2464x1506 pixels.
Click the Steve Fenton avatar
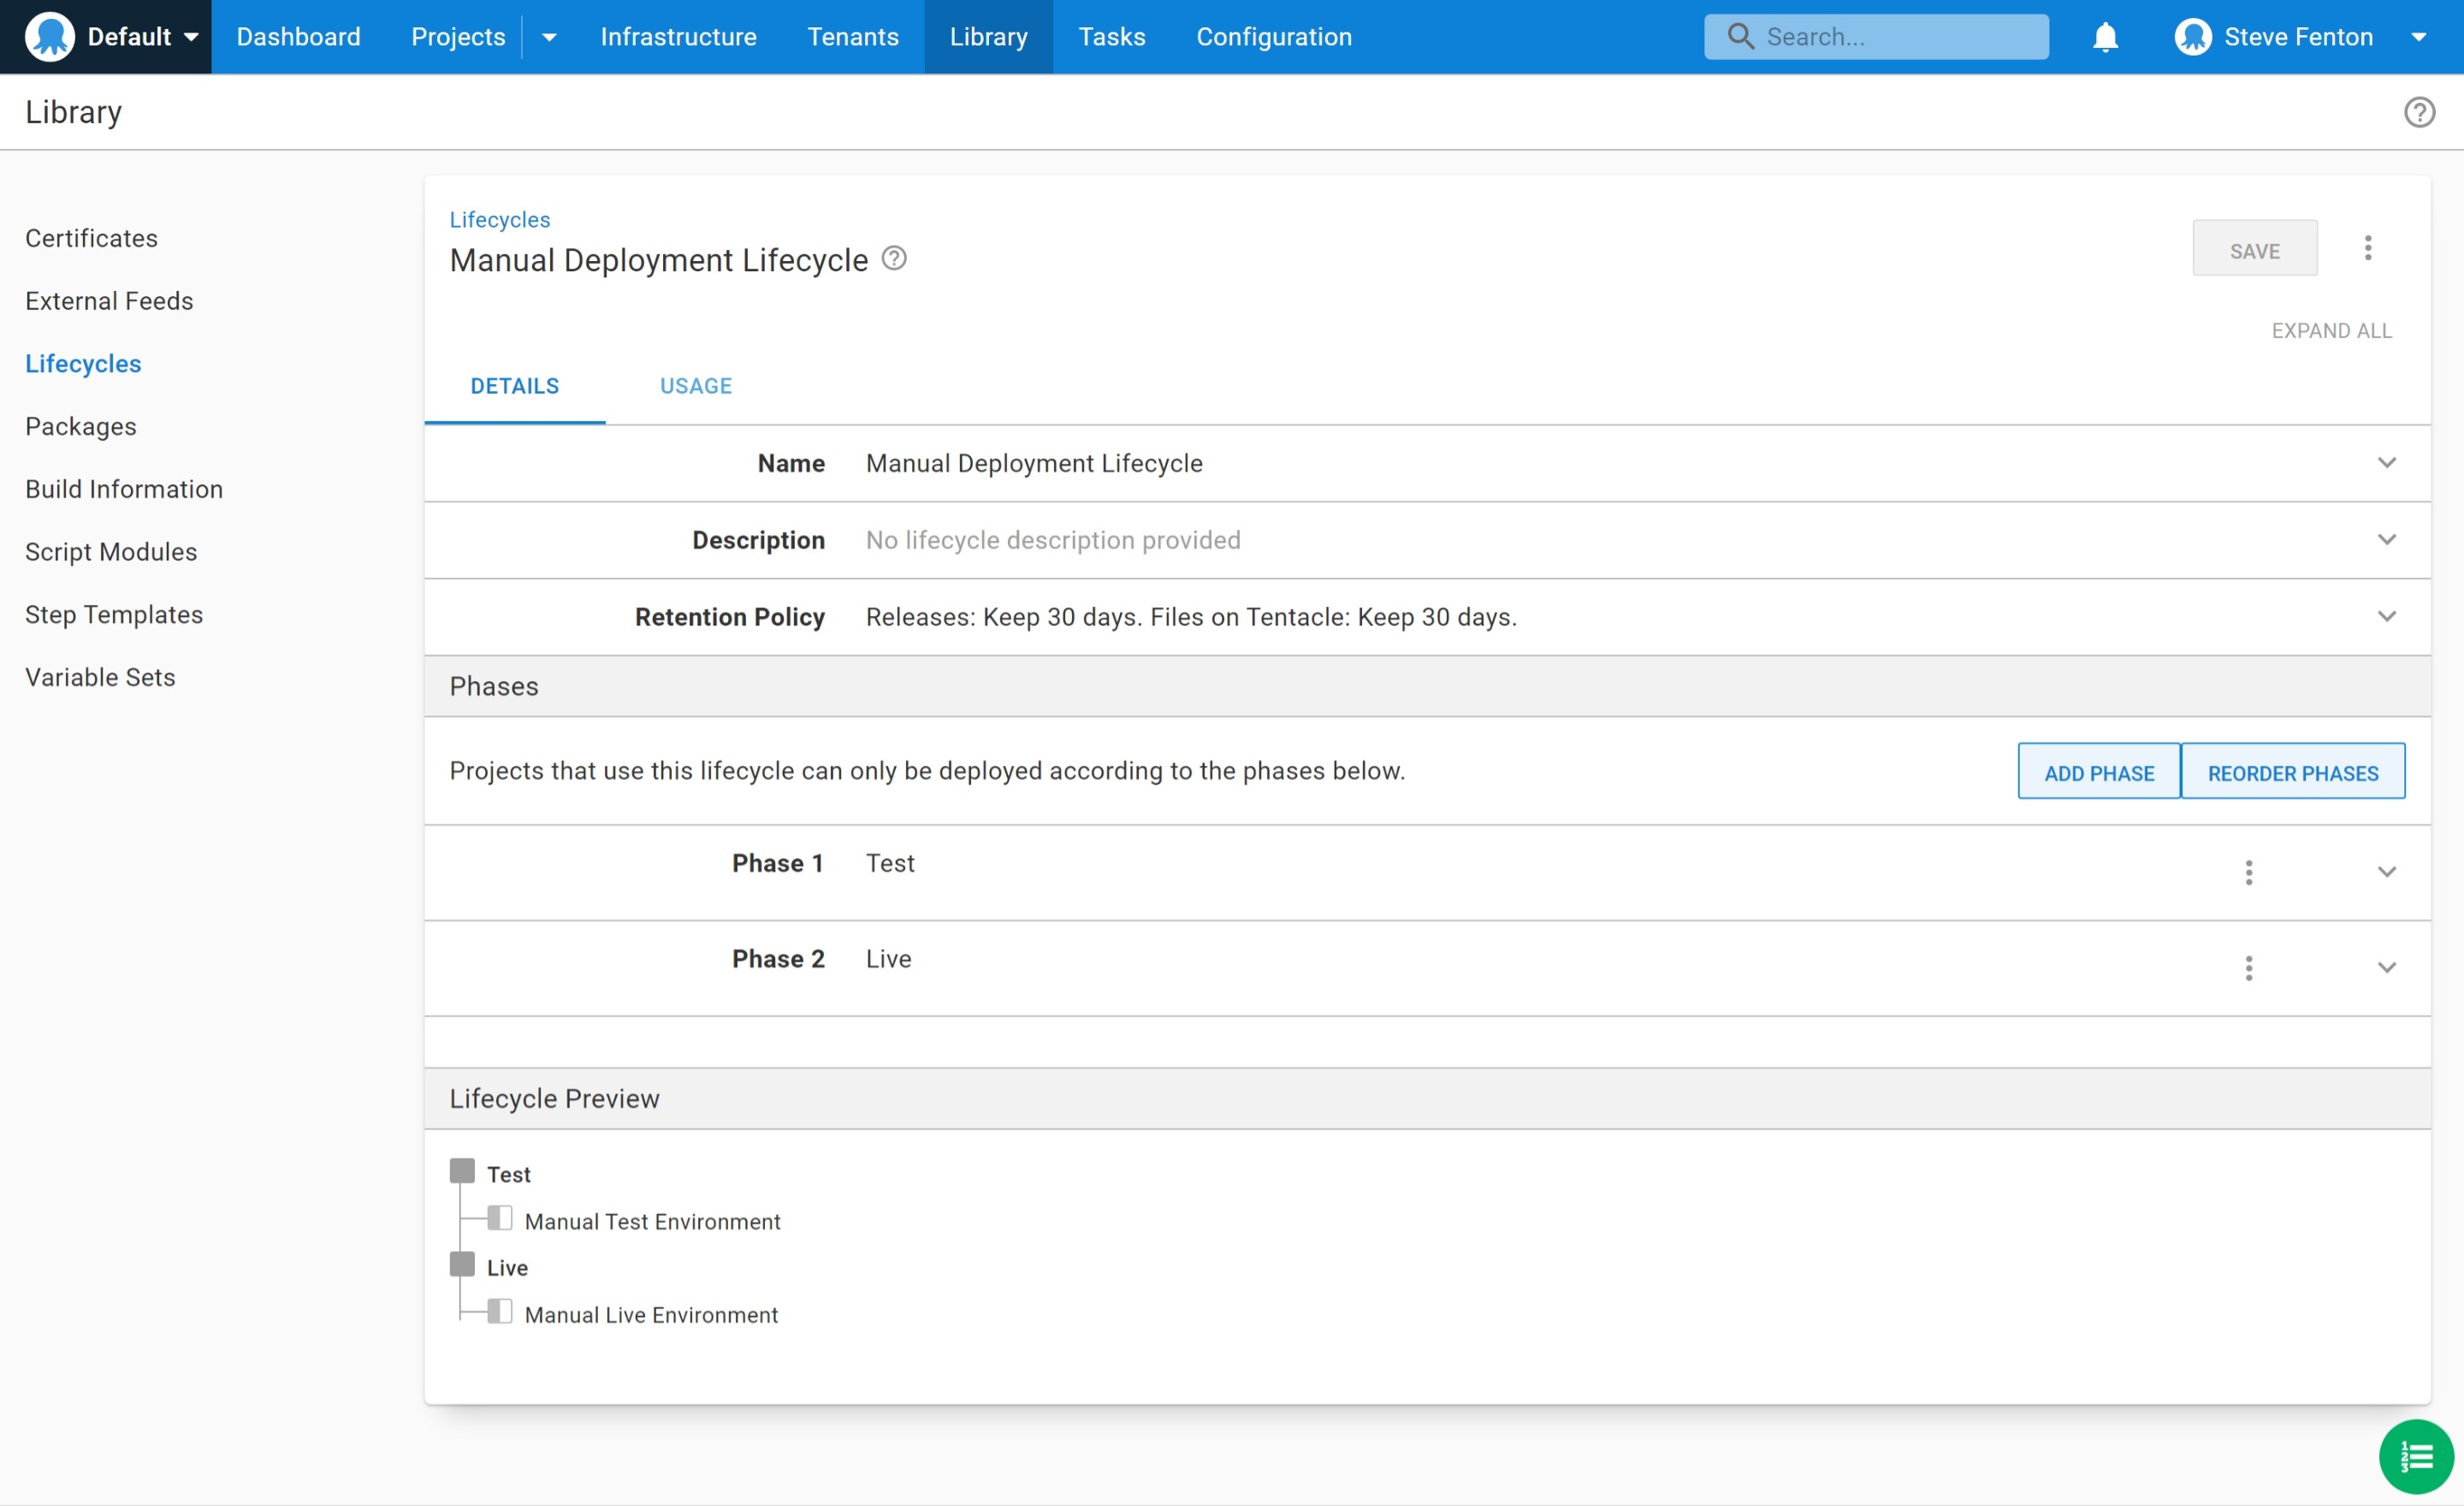(2192, 36)
